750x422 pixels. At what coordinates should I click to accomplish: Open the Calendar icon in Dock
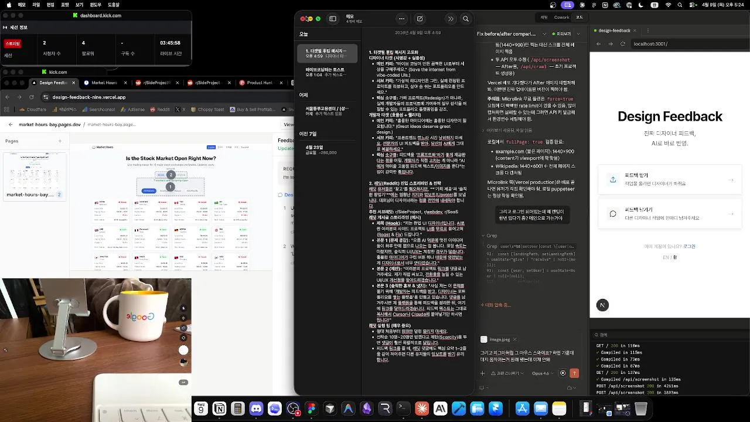coord(201,409)
